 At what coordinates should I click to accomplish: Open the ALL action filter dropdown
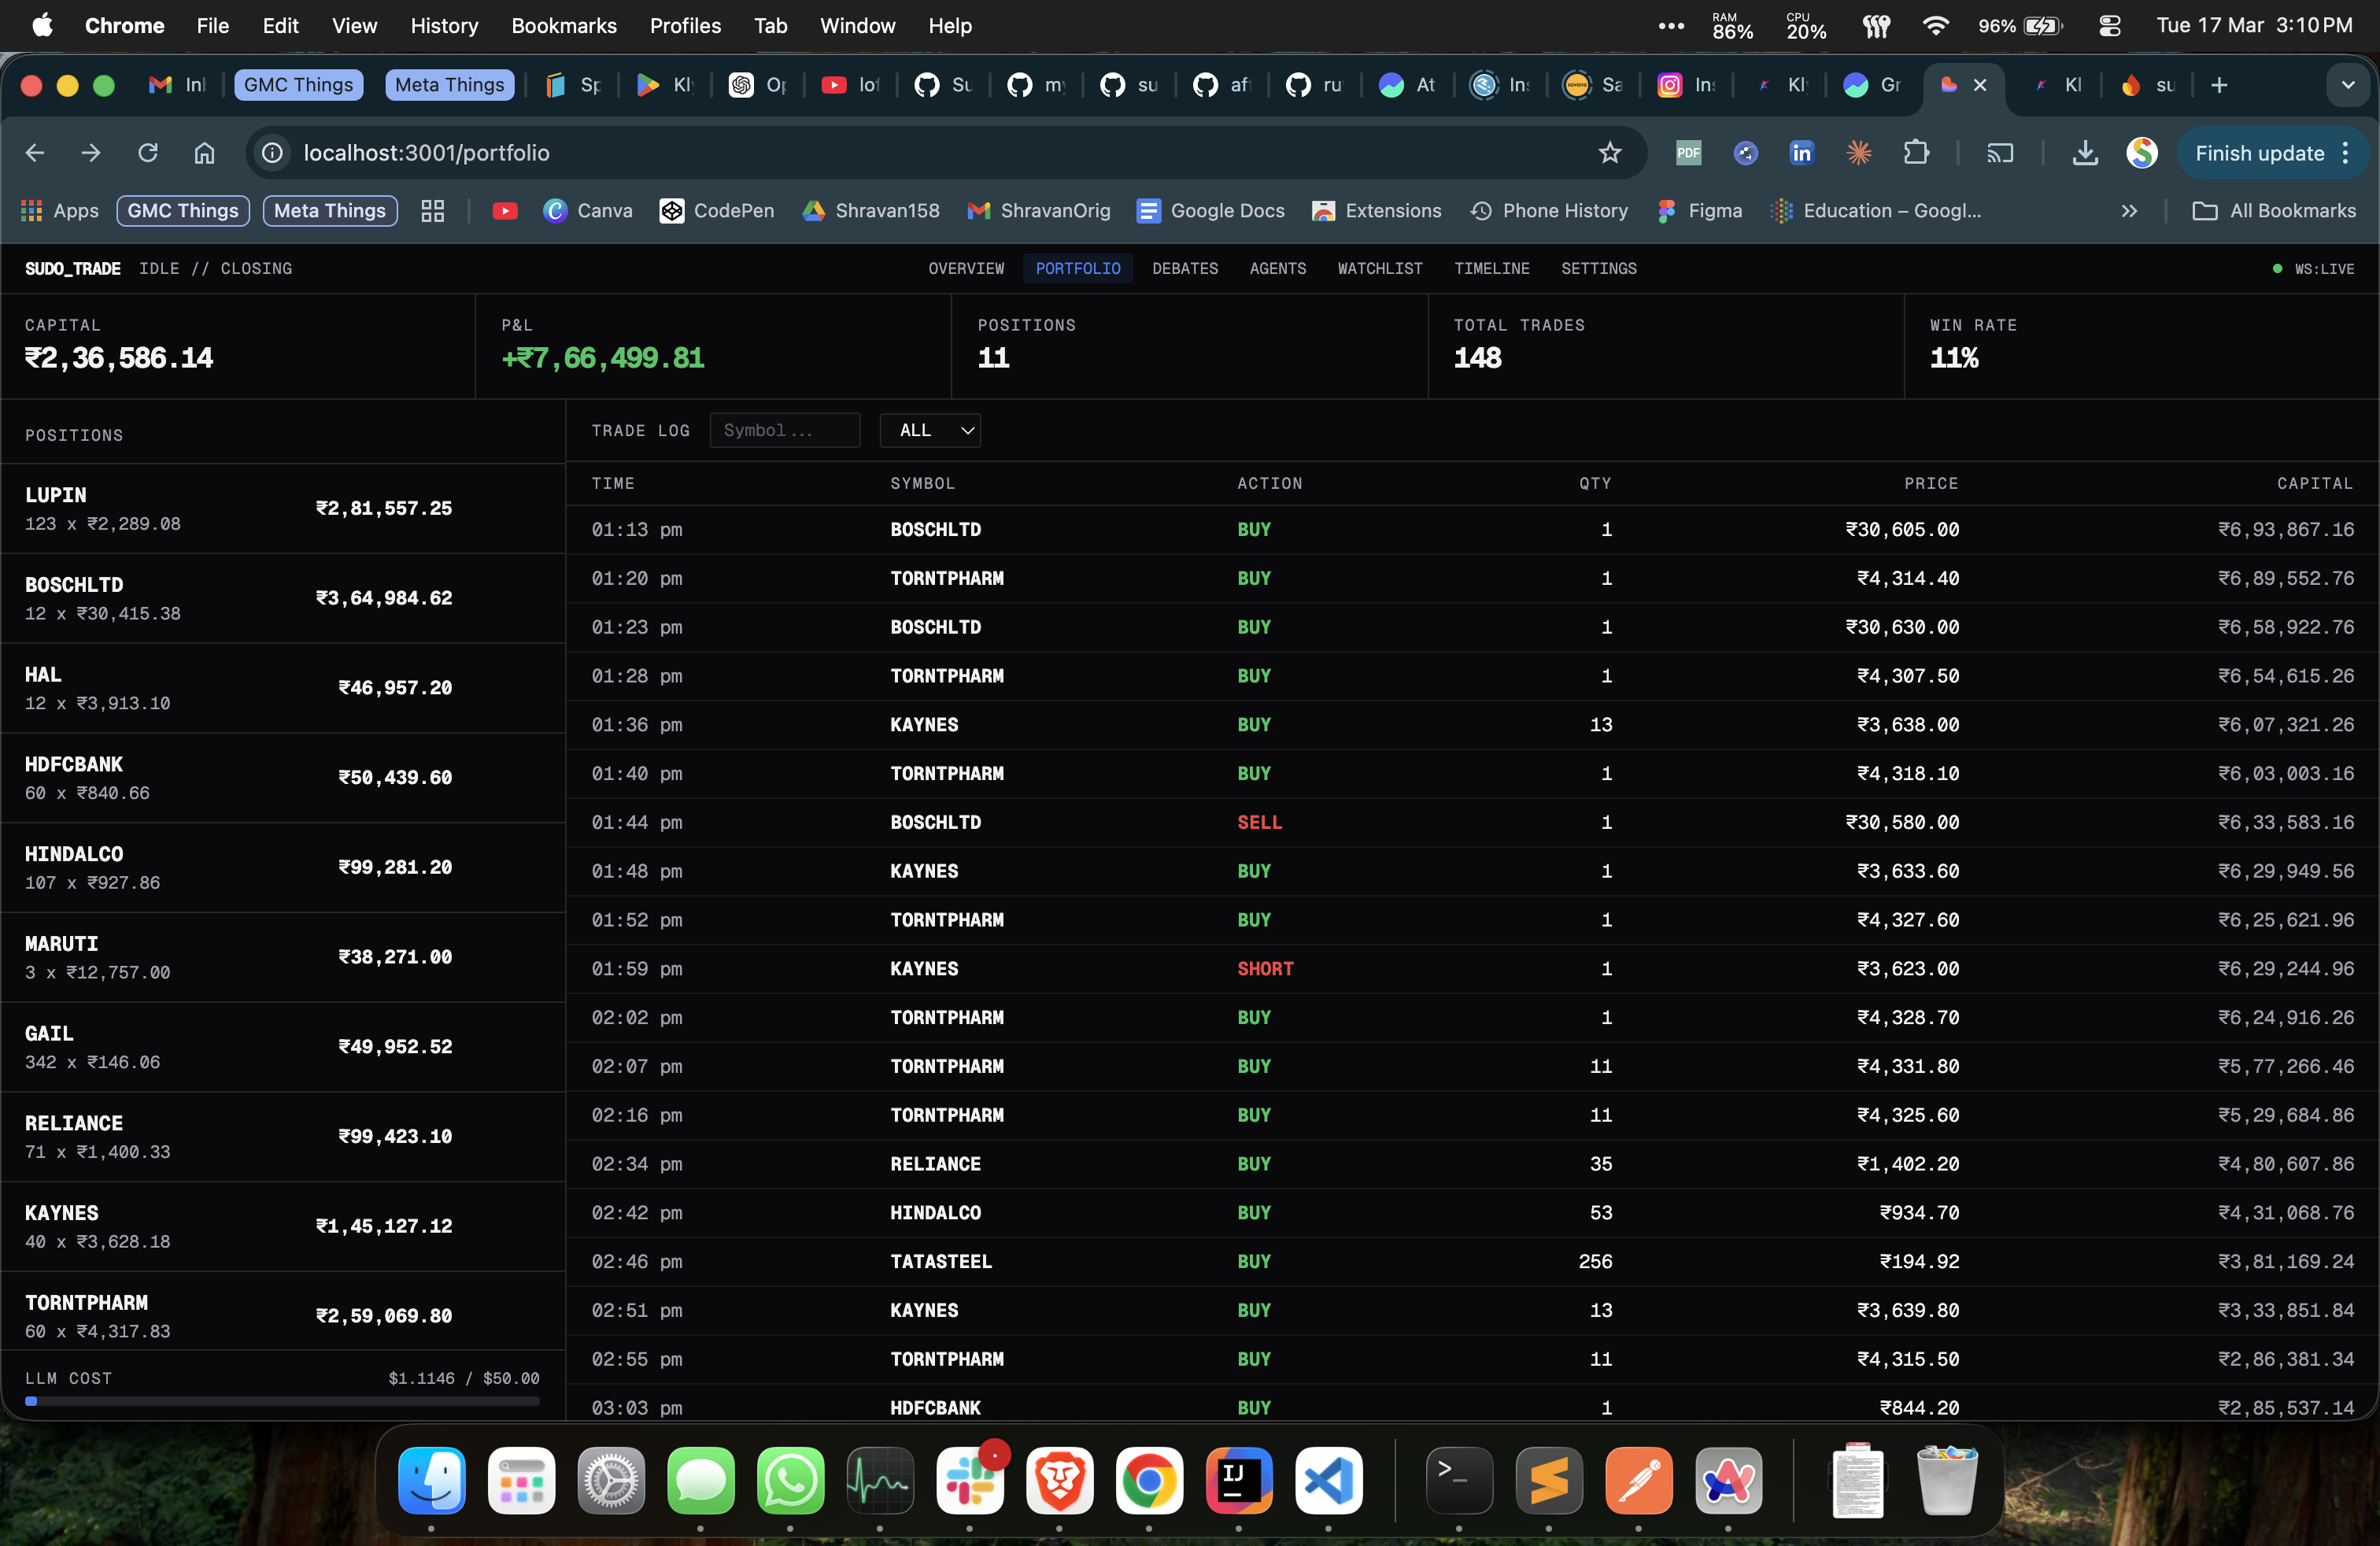coord(930,430)
